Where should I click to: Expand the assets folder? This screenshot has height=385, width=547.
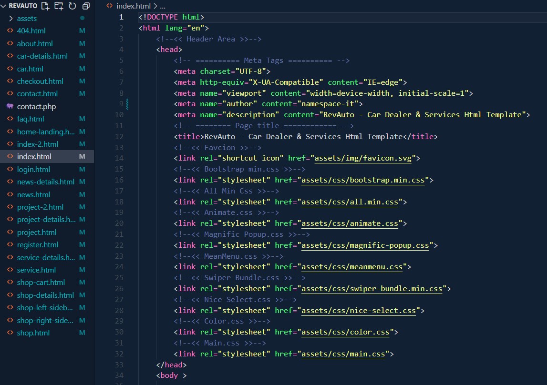coord(27,19)
